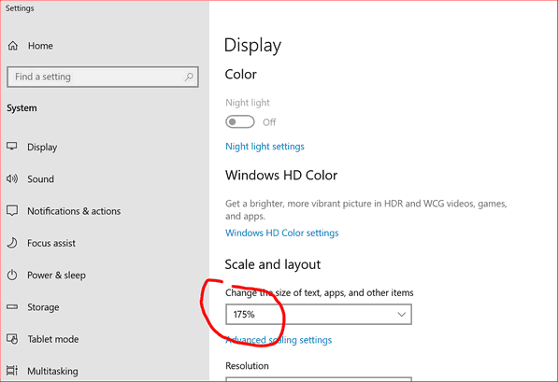The height and width of the screenshot is (382, 558).
Task: Click the Display monitor icon in sidebar
Action: coord(12,147)
